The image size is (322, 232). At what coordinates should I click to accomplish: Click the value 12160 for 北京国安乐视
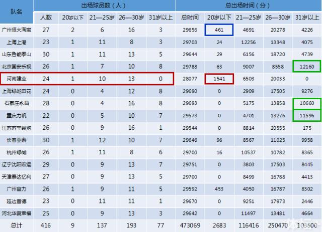(x=307, y=67)
